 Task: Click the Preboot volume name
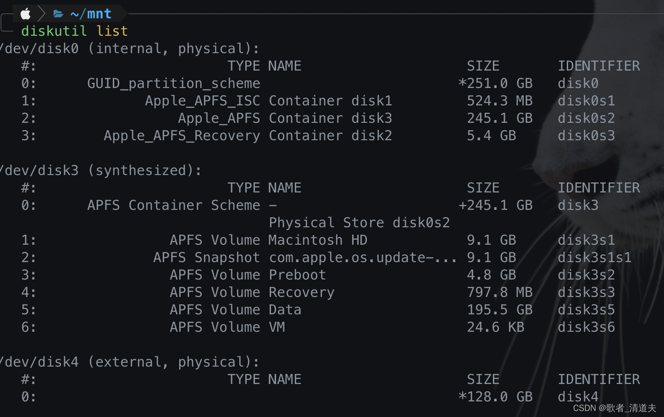(297, 275)
